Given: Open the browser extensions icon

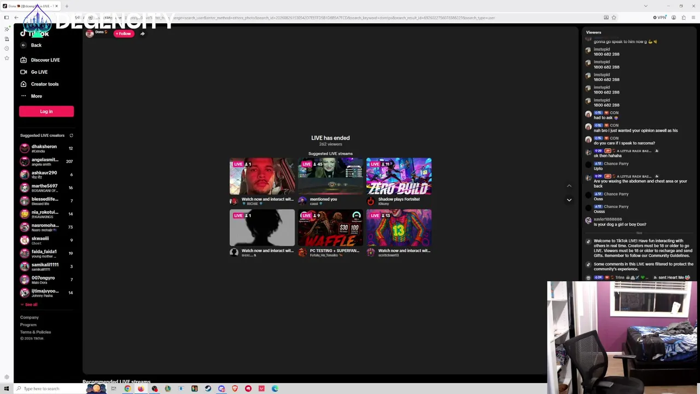Looking at the screenshot, I should (x=684, y=18).
